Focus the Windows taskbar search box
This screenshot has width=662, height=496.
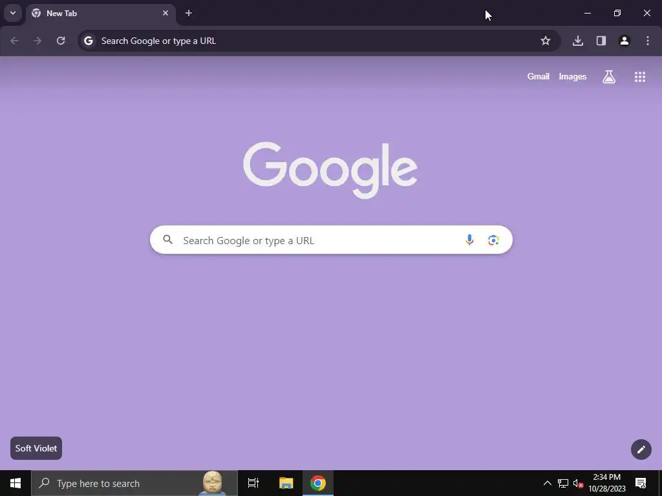coord(134,483)
